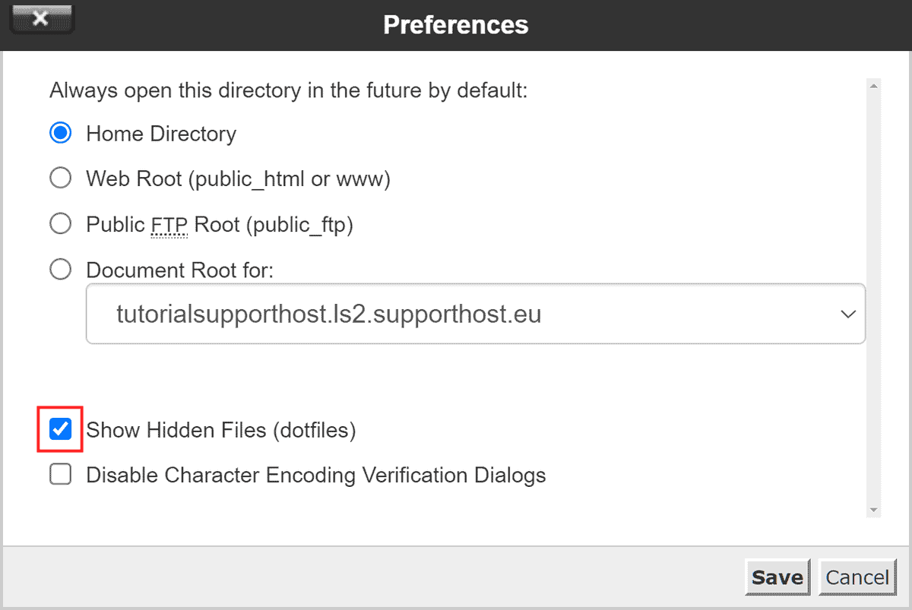
Task: Enable Disable Character Encoding Verification Dialogs
Action: pyautogui.click(x=60, y=474)
